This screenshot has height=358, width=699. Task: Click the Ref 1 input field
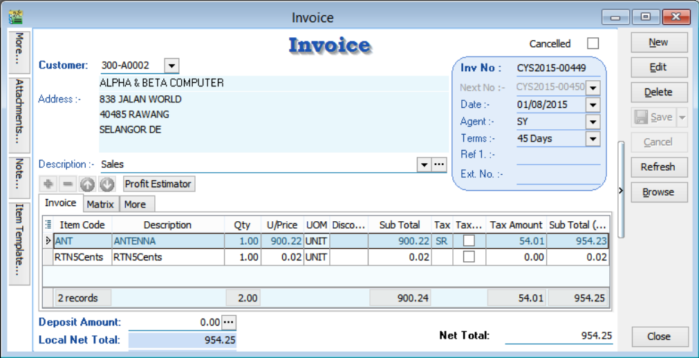point(558,155)
